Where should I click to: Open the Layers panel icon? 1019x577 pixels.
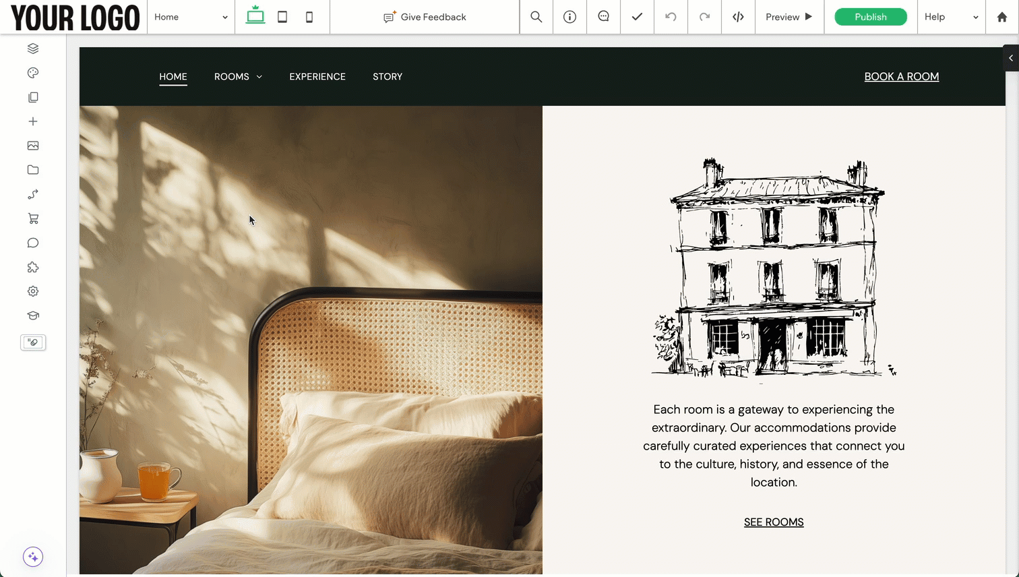pyautogui.click(x=33, y=49)
